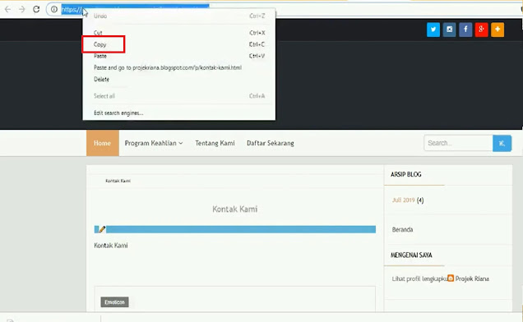Choose Cut in the context menu
This screenshot has height=322, width=523.
[x=178, y=33]
